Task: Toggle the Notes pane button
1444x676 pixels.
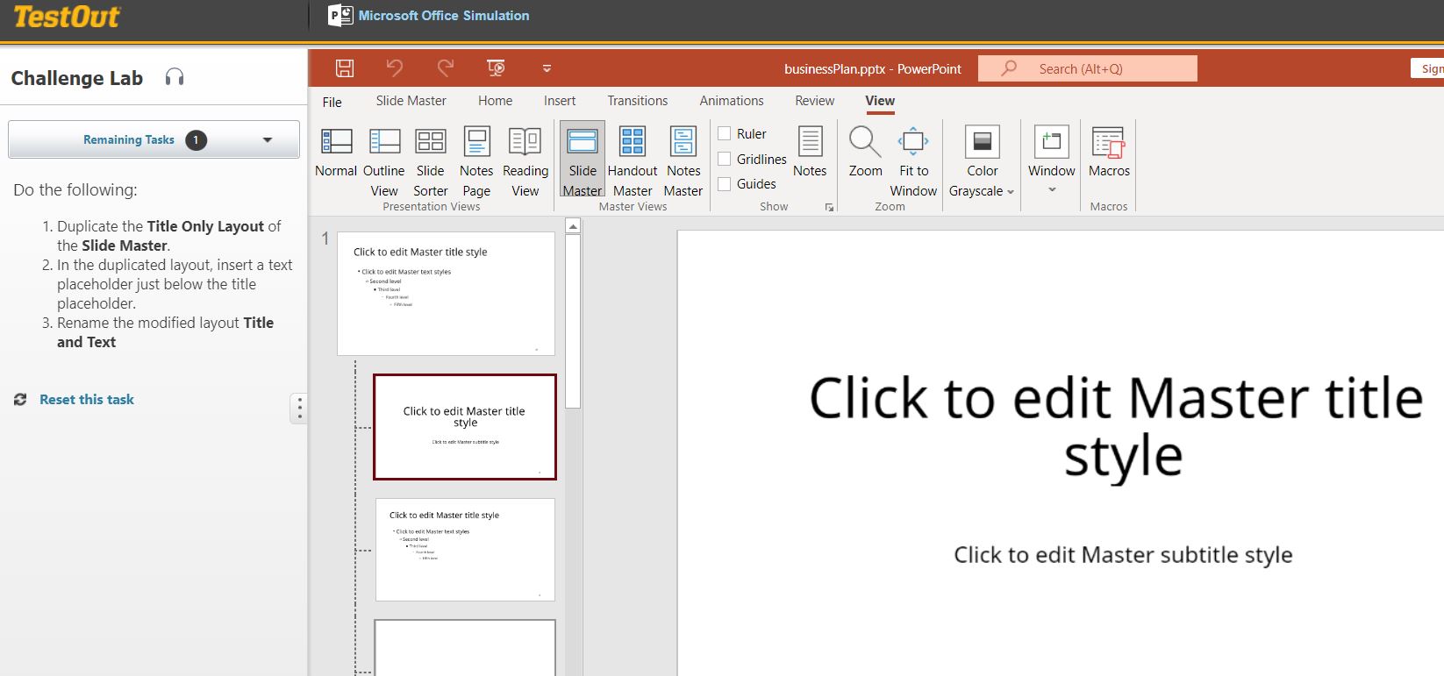Action: (810, 152)
